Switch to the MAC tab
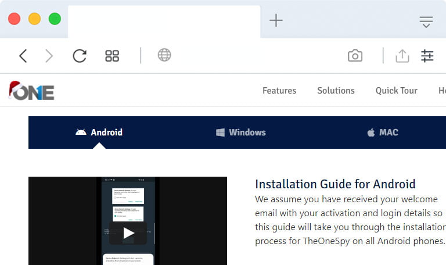Viewport: 446px width, 265px height. (x=383, y=132)
